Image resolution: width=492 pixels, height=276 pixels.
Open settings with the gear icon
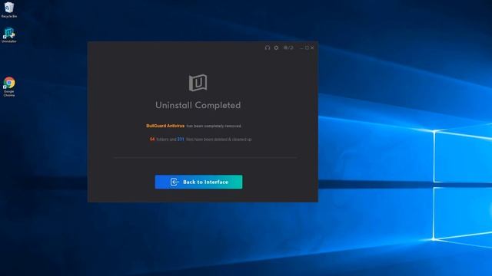pyautogui.click(x=276, y=48)
